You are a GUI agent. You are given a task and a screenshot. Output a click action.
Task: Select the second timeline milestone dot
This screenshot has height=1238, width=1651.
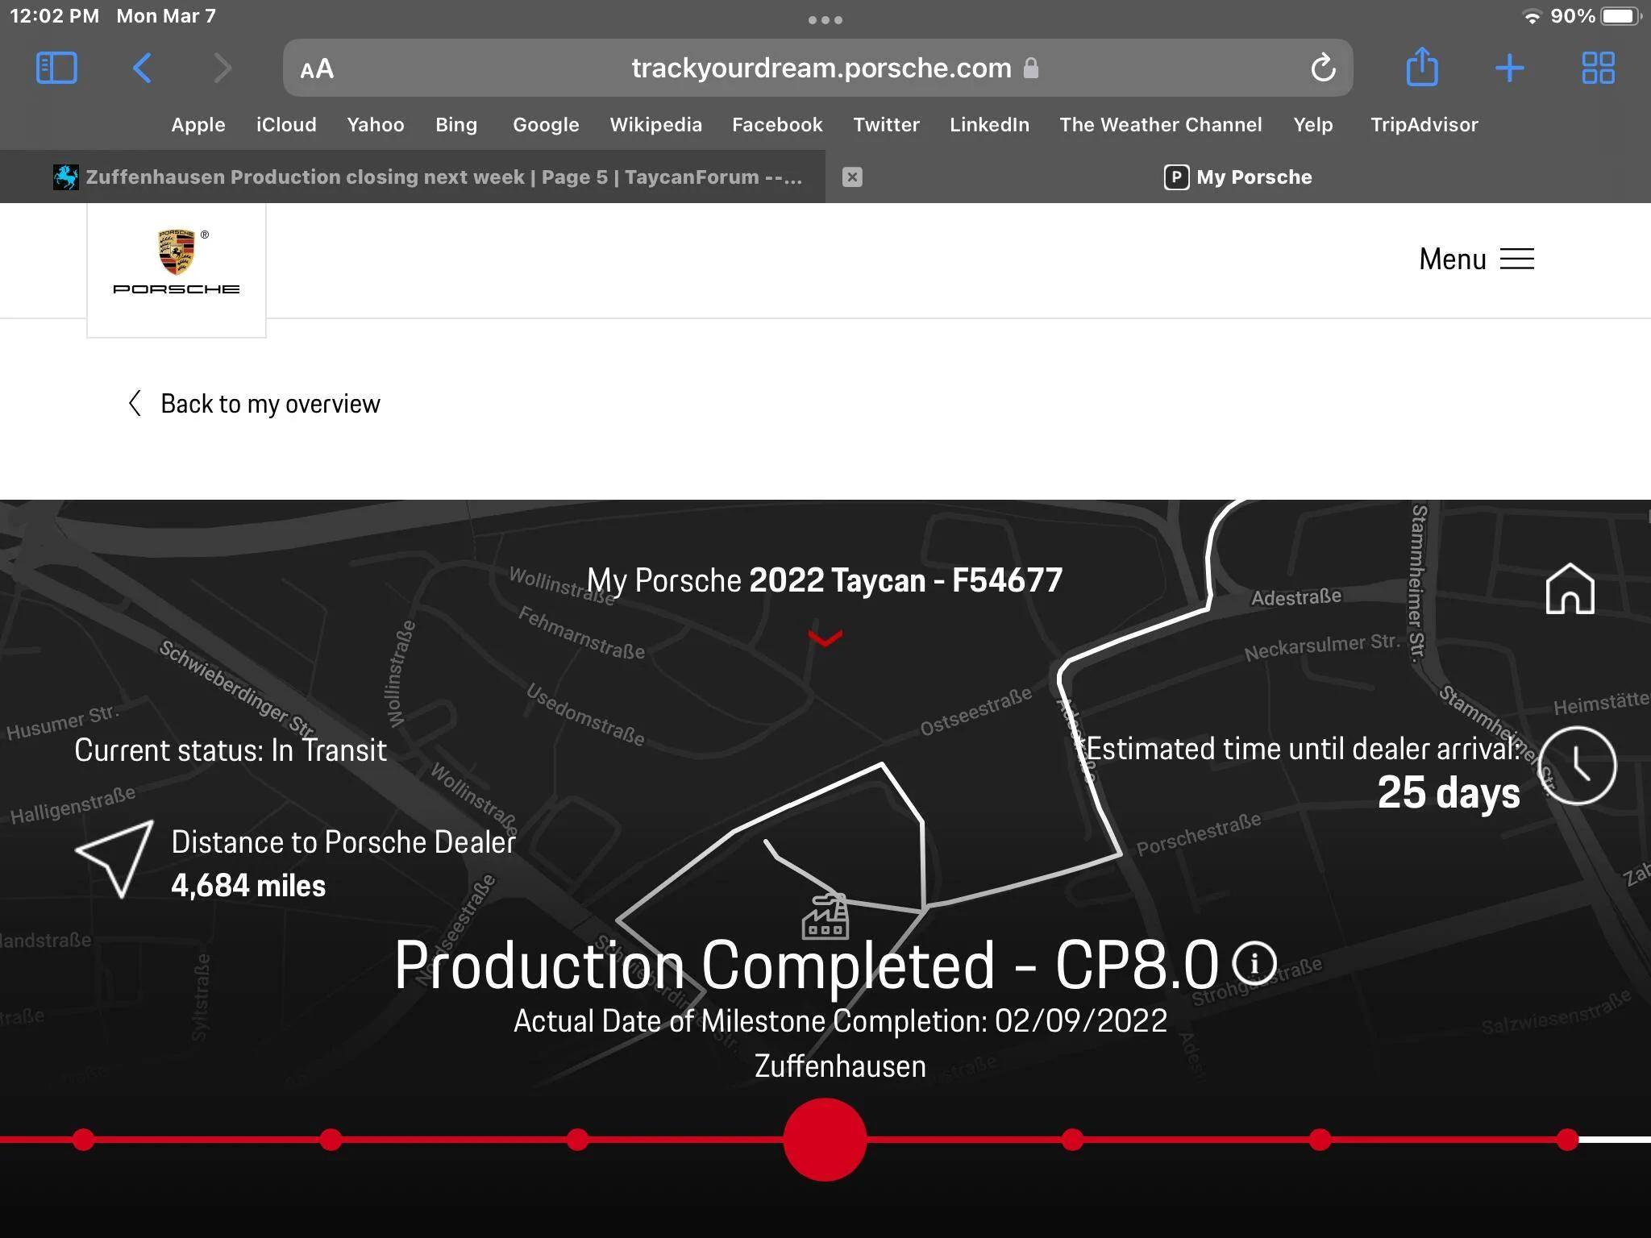331,1140
